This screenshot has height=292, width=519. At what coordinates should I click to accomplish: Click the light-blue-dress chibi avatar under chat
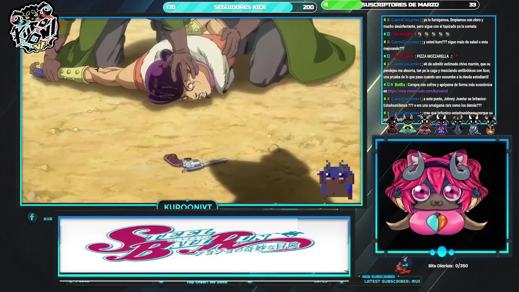474,125
